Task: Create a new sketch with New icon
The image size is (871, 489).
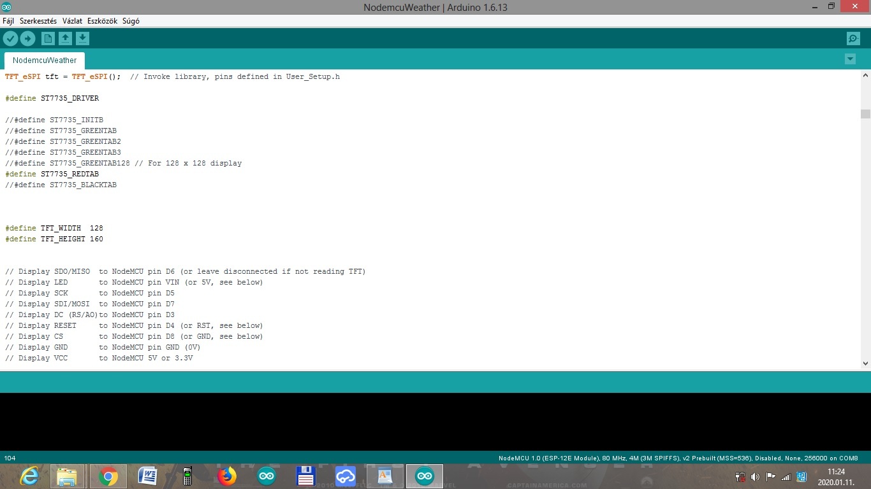Action: click(x=48, y=39)
